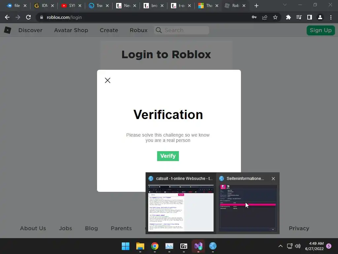
Task: Open the Avatar Shop nav link
Action: coord(71,30)
